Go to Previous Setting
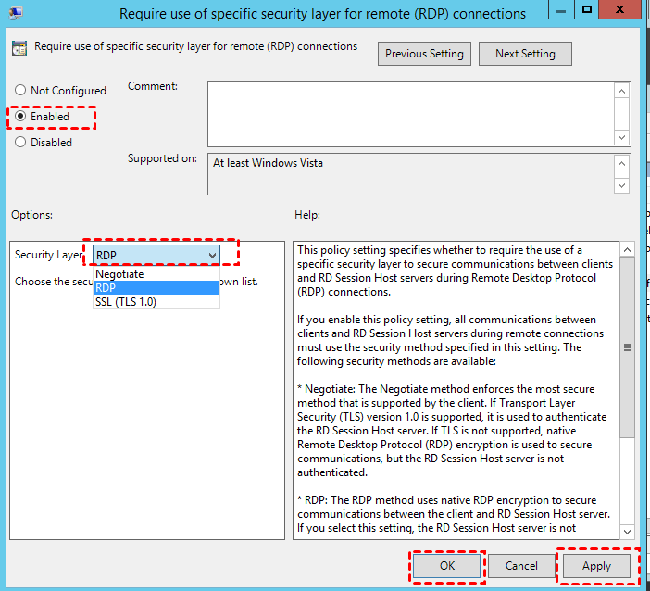The height and width of the screenshot is (591, 650). tap(425, 54)
